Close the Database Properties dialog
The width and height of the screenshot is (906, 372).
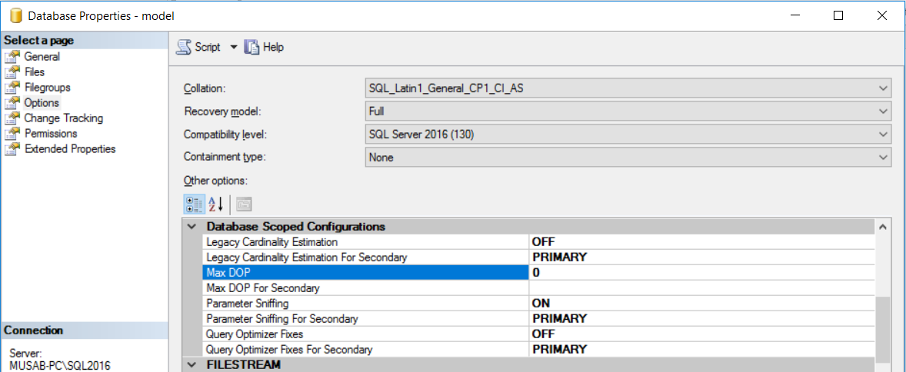pos(881,16)
